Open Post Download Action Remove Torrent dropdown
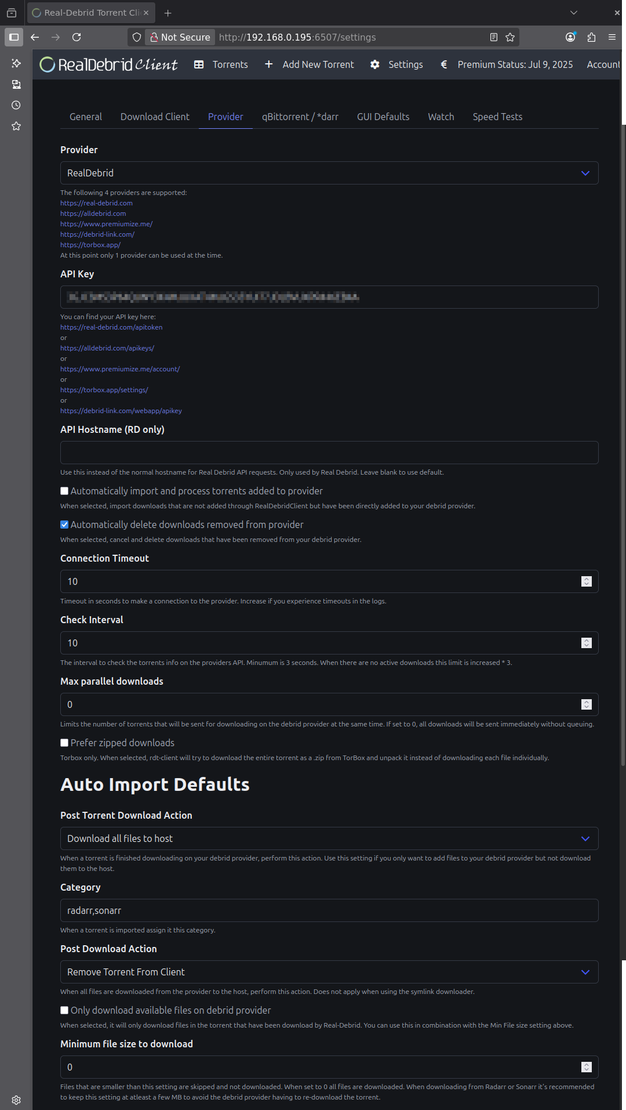Viewport: 626px width, 1110px height. [329, 972]
